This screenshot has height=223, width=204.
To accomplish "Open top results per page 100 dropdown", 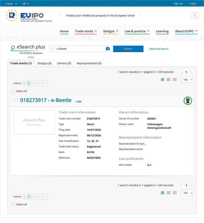I will tap(187, 80).
